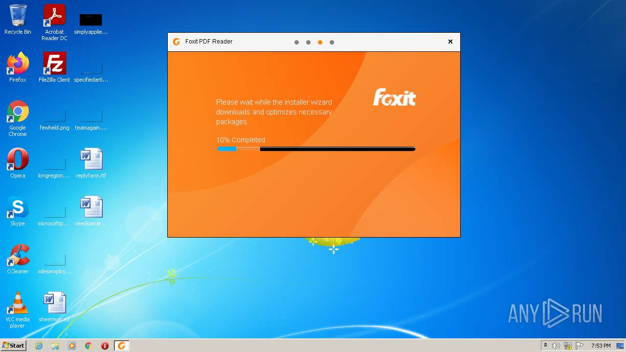Select the fourth step dot in installer header
The width and height of the screenshot is (626, 352).
(332, 42)
